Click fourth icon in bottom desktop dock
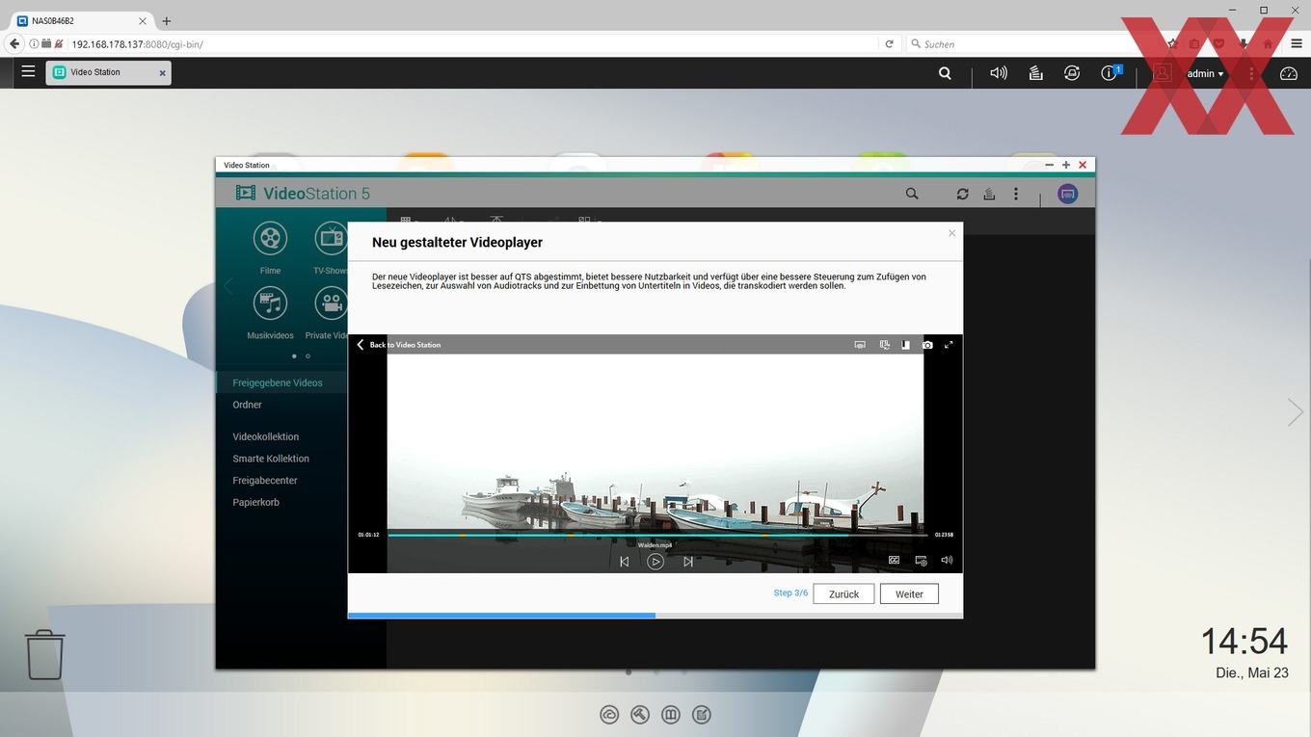Image resolution: width=1311 pixels, height=737 pixels. 702,715
